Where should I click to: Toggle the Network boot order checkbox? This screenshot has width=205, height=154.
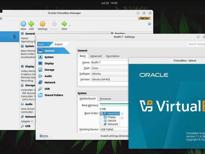click(101, 124)
